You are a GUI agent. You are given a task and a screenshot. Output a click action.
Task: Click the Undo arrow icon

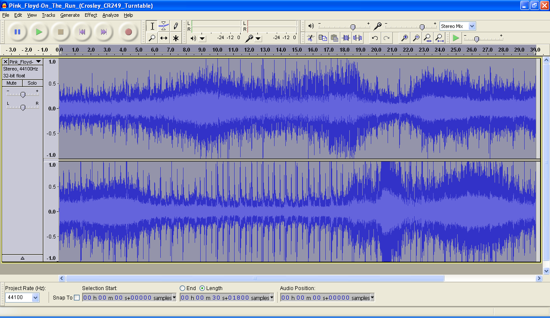click(x=375, y=38)
